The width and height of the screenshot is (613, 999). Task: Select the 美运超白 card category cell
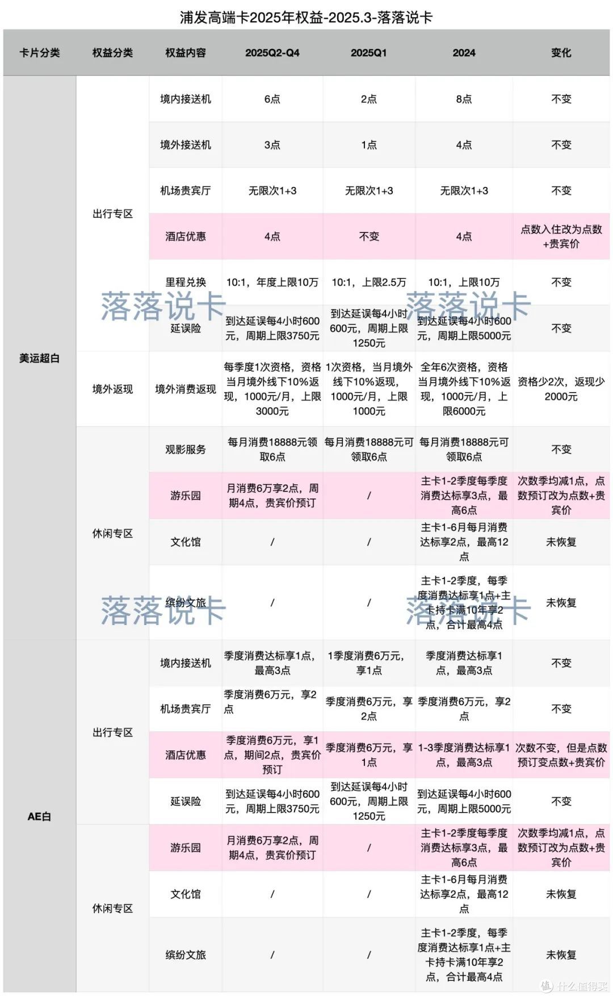(39, 359)
